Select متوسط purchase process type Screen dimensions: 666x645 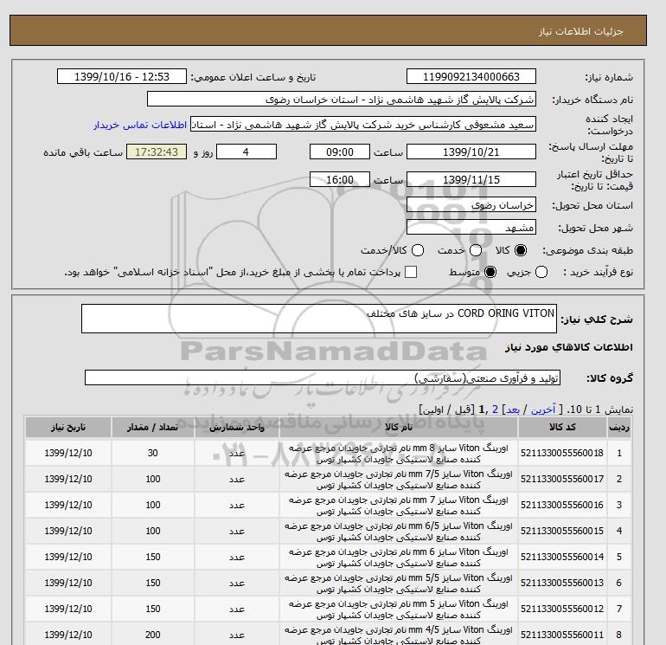pos(490,273)
